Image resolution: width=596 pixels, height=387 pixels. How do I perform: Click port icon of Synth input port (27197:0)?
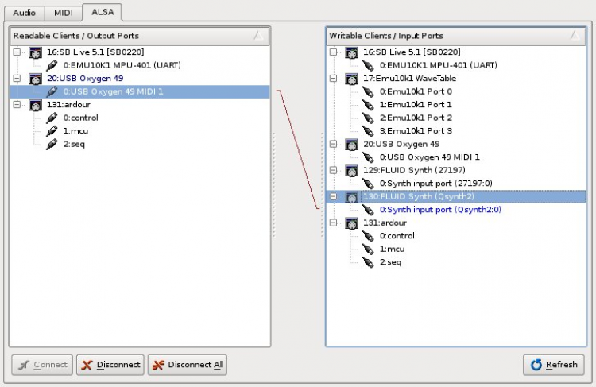click(x=368, y=184)
